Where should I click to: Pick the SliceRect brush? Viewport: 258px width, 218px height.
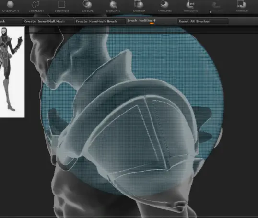point(139,6)
